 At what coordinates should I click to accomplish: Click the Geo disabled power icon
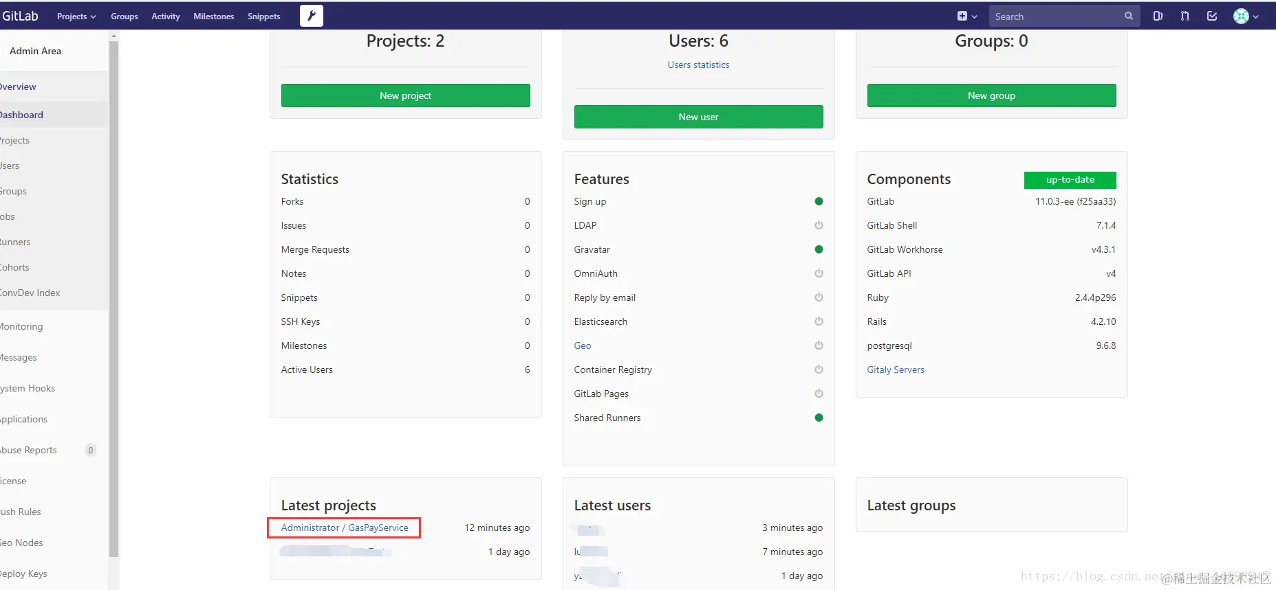click(x=819, y=345)
